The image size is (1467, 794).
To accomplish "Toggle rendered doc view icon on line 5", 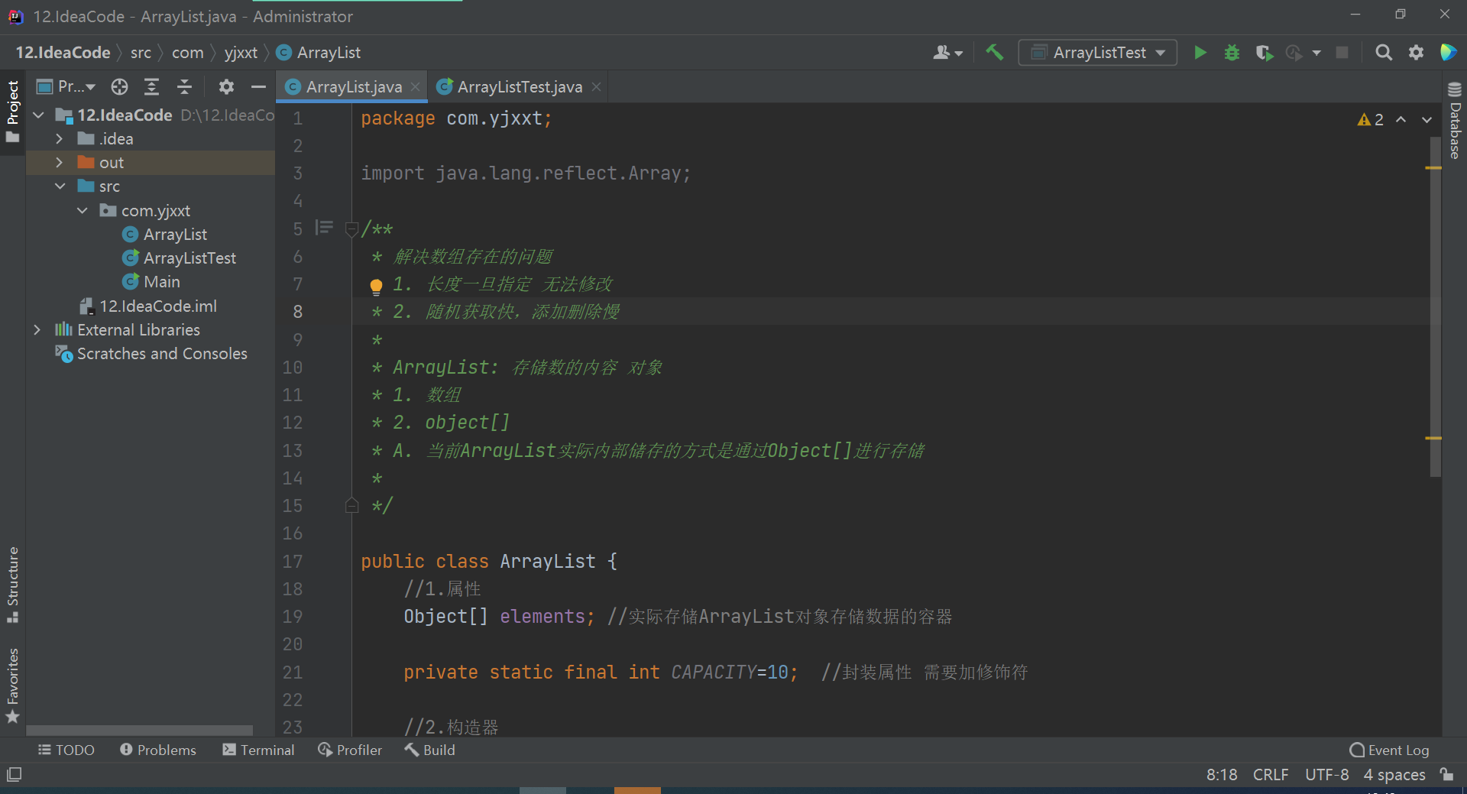I will click(x=325, y=228).
